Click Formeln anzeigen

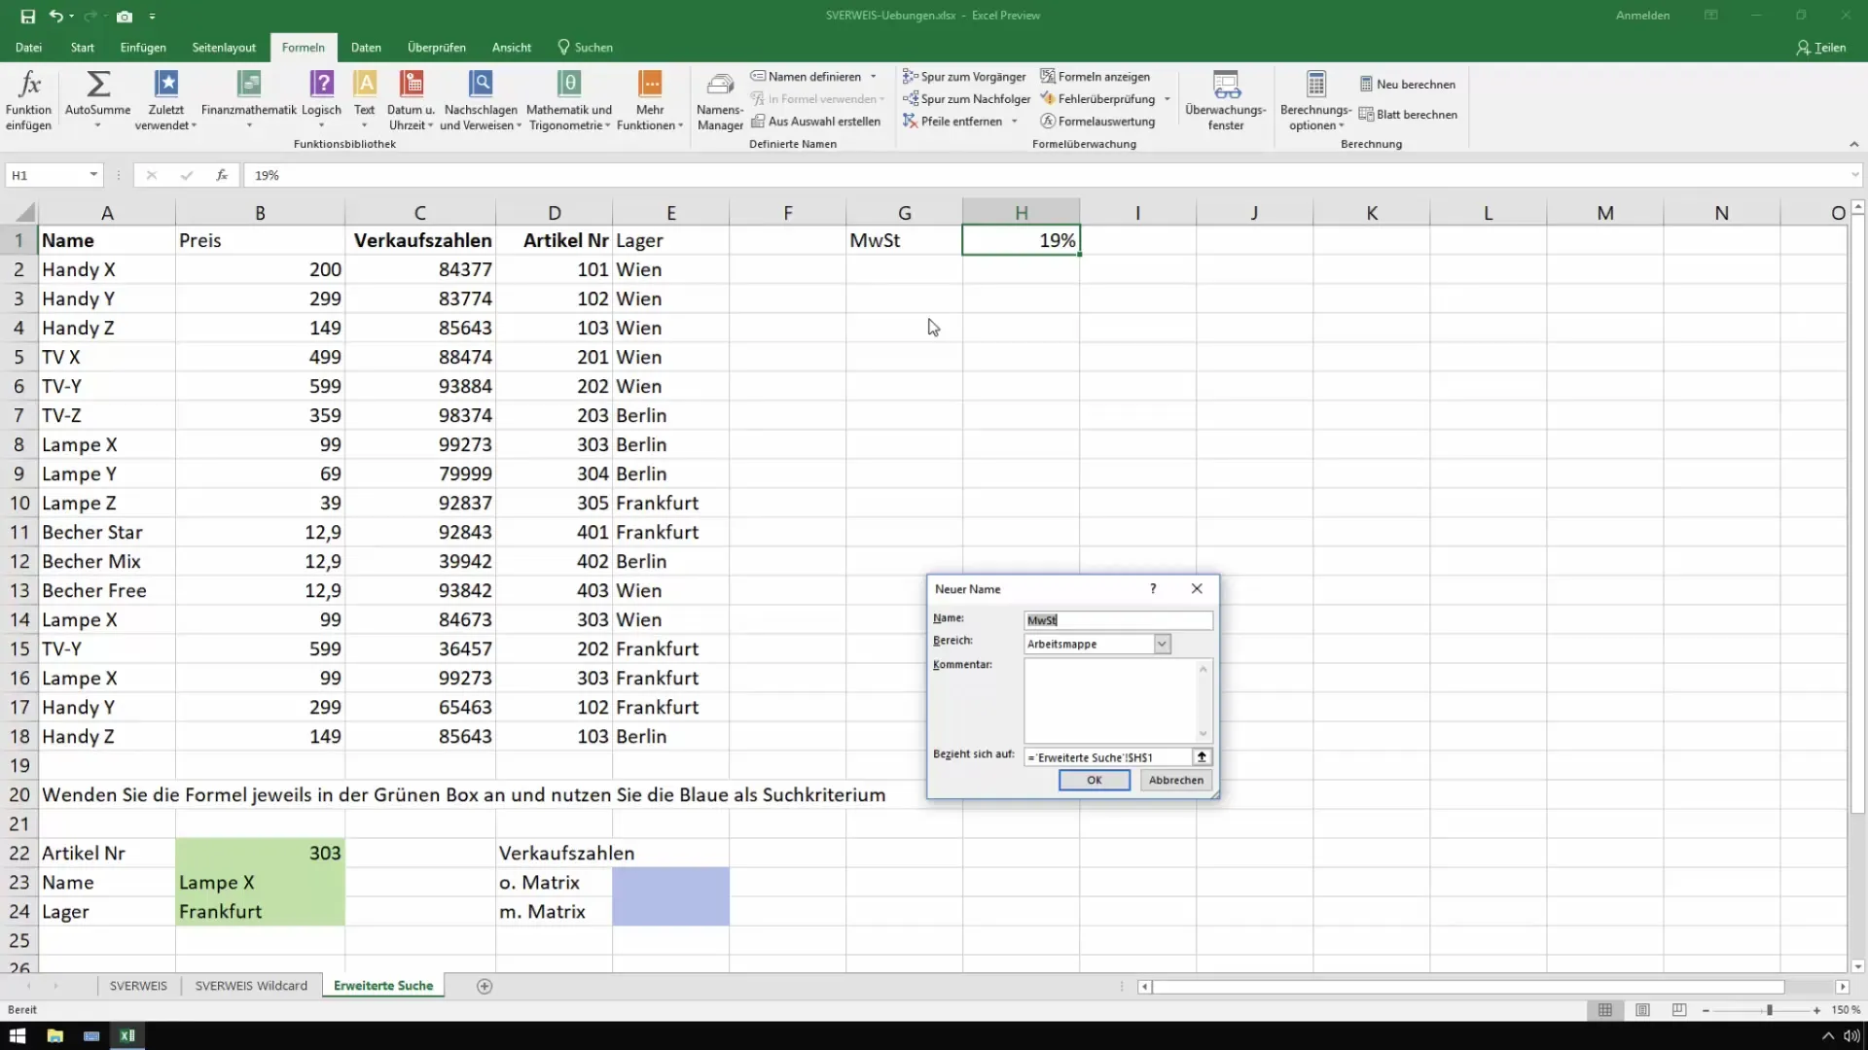[x=1095, y=77]
